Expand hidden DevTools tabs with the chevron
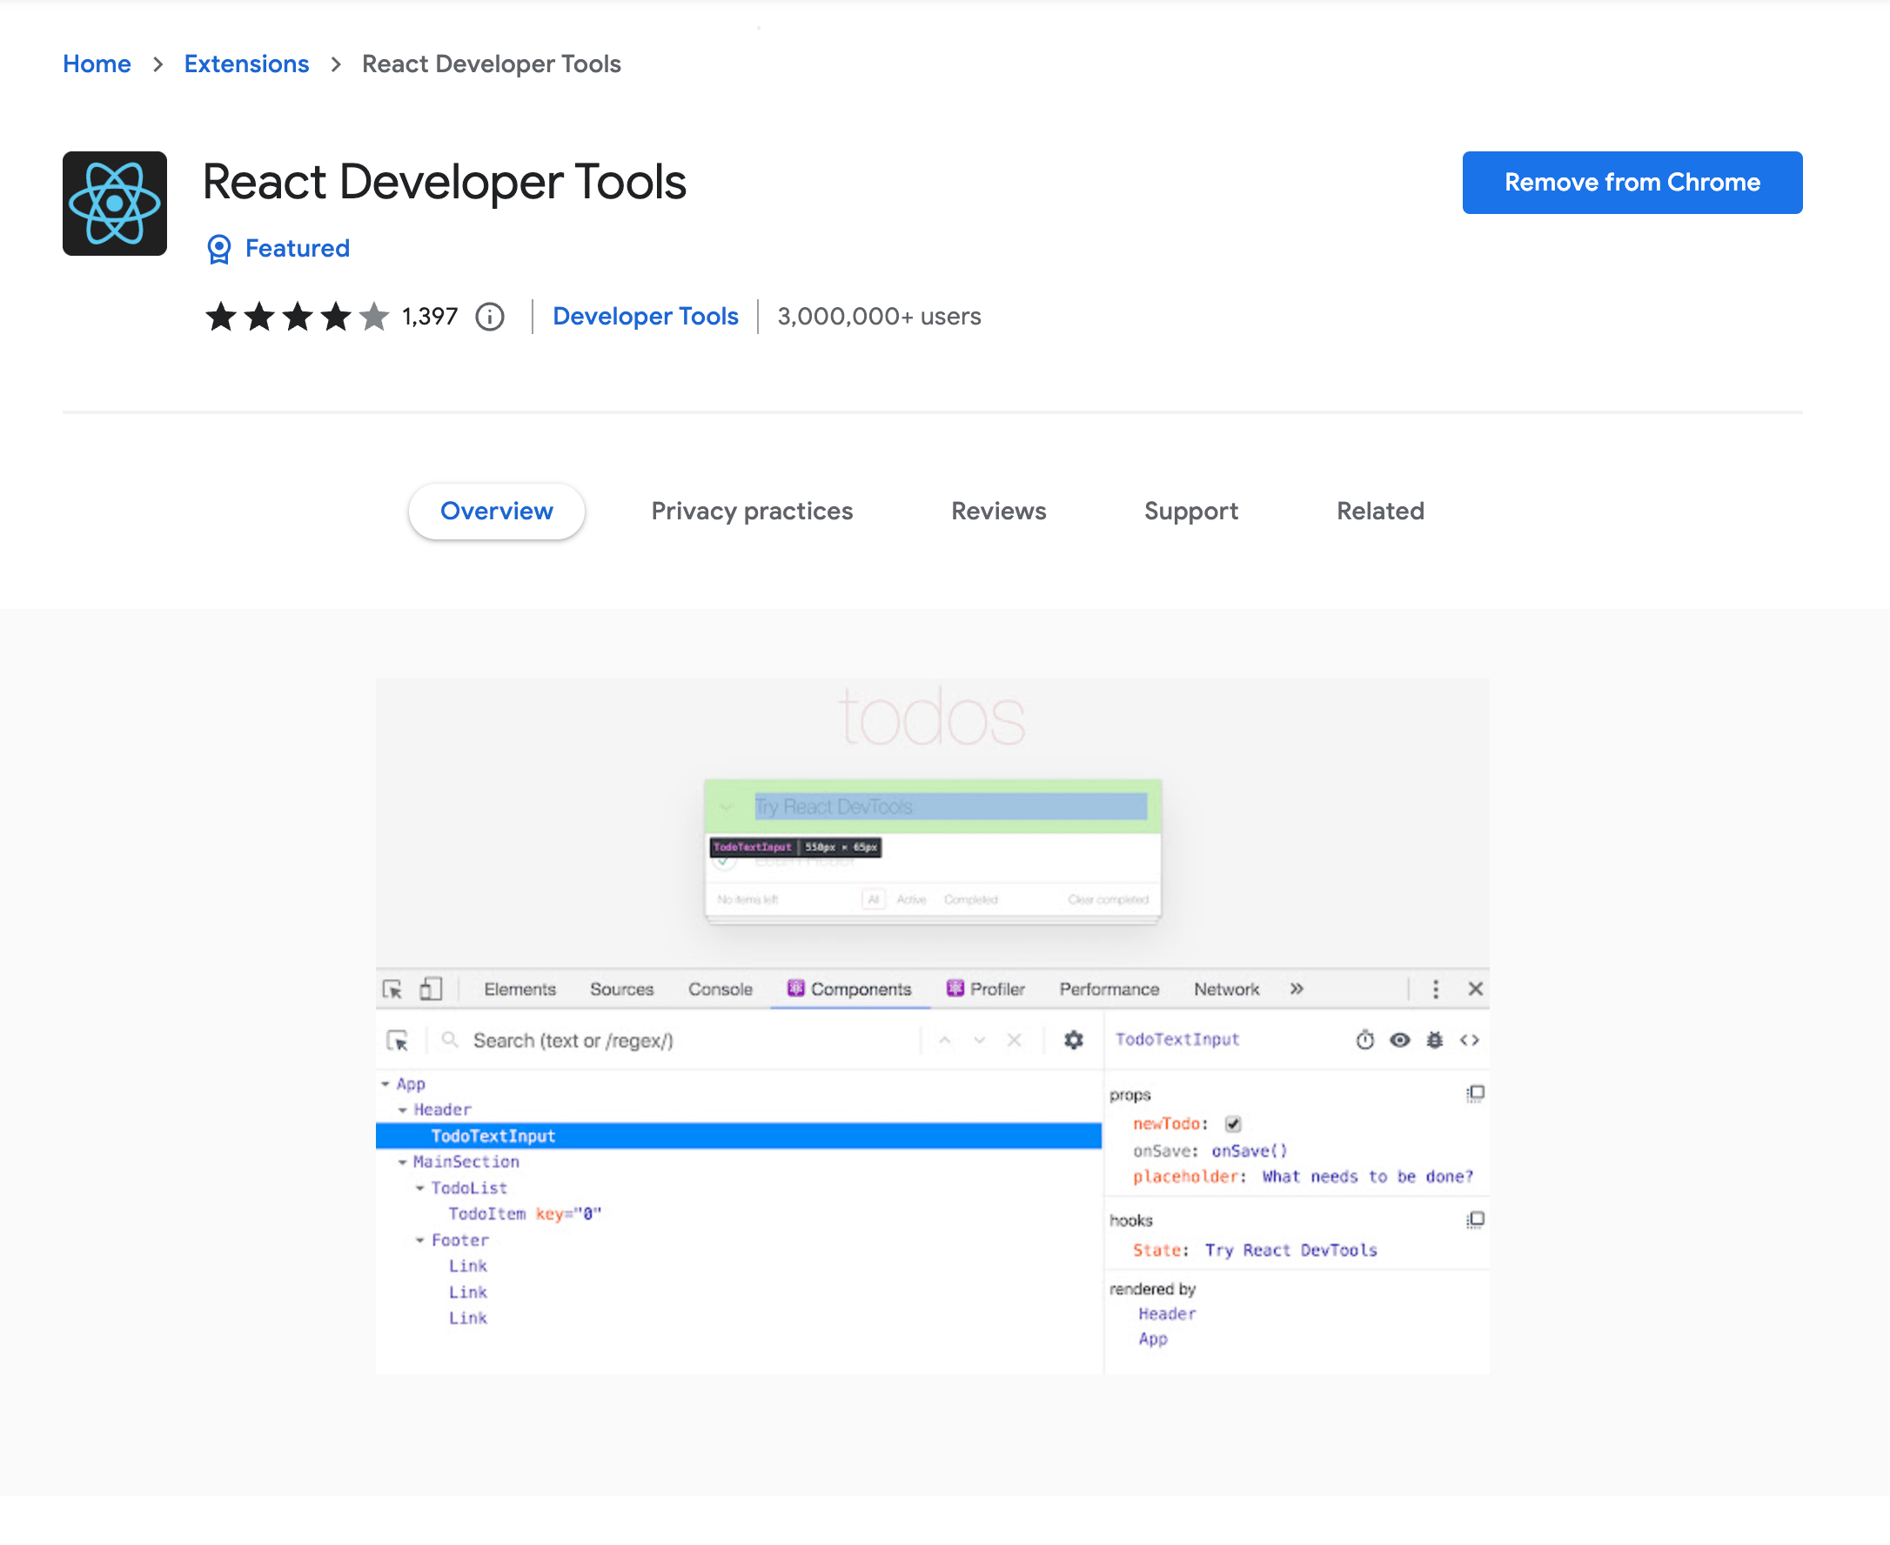 1297,989
